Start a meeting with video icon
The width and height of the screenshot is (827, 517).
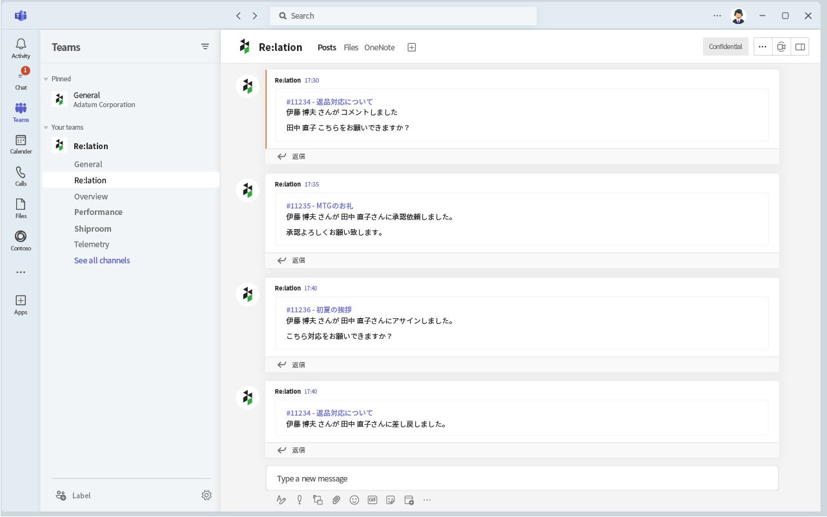coord(781,46)
